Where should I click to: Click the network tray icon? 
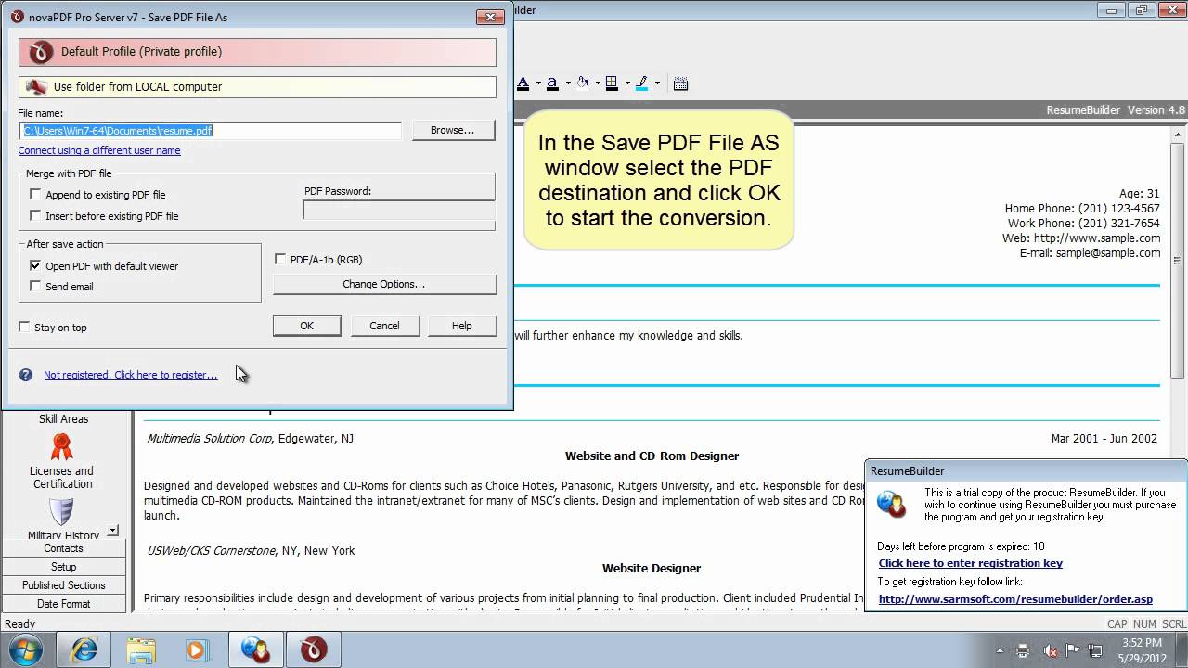point(1095,650)
